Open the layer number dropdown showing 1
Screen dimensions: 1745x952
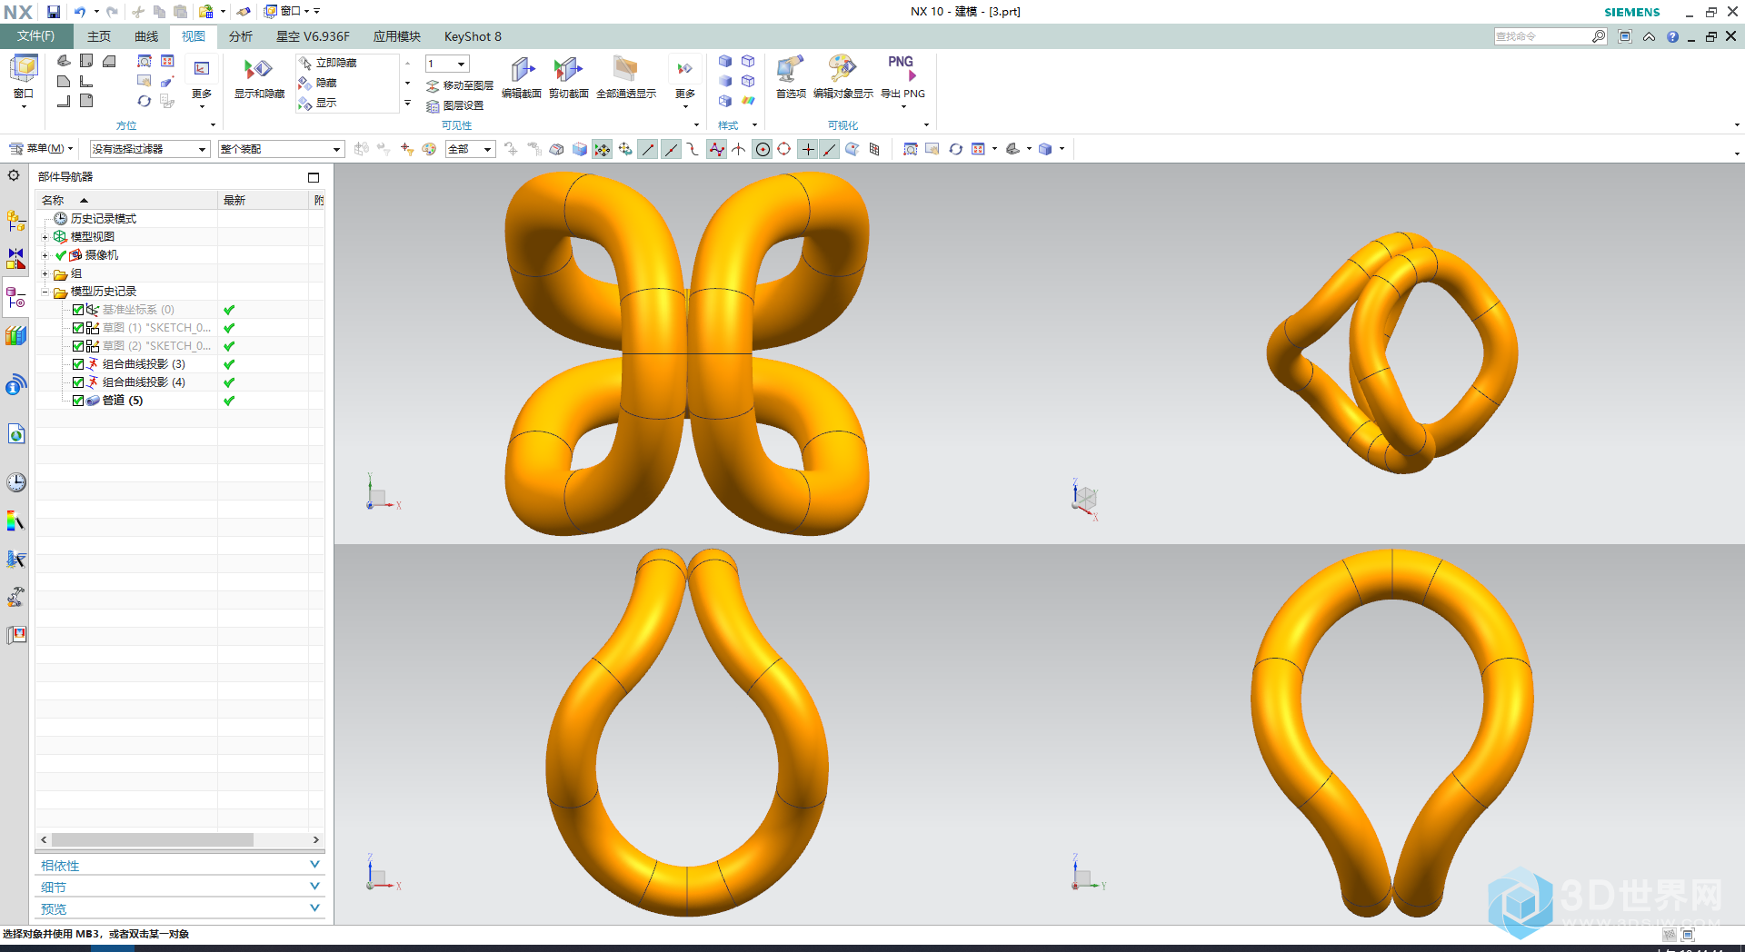tap(447, 64)
